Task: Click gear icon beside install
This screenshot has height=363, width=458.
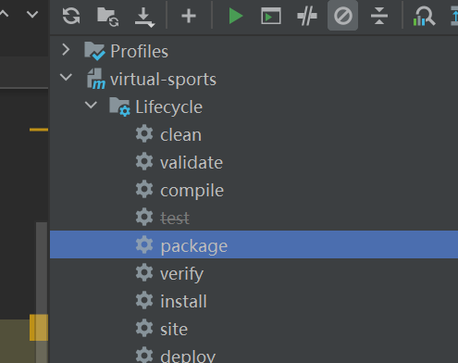Action: [144, 300]
